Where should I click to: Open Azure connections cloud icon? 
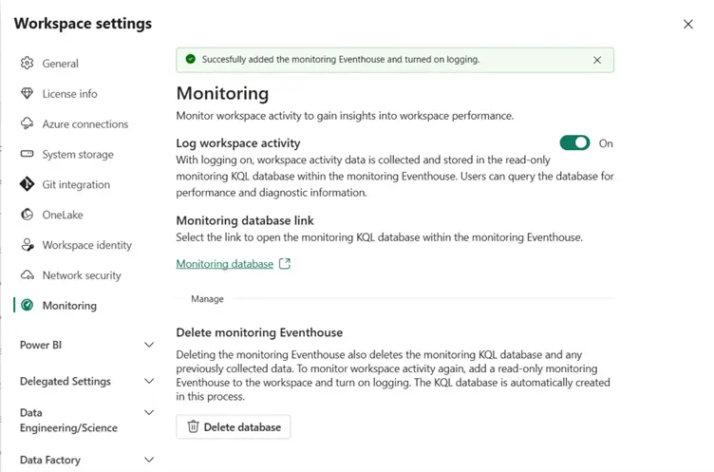coord(27,124)
